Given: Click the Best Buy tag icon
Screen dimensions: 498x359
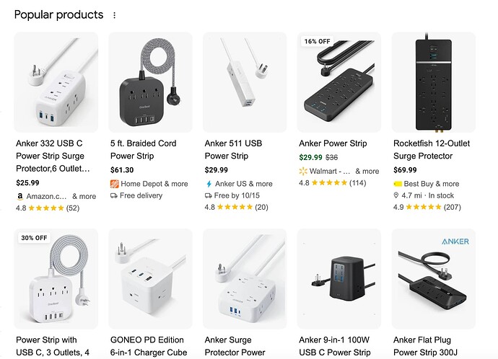Looking at the screenshot, I should pos(397,184).
